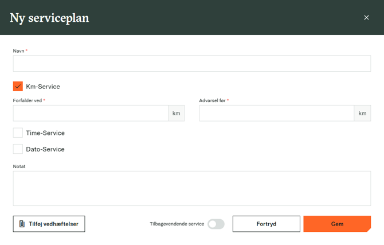Focus the Advarsel før km field
Screen dimensions: 384x245
[x=277, y=113]
